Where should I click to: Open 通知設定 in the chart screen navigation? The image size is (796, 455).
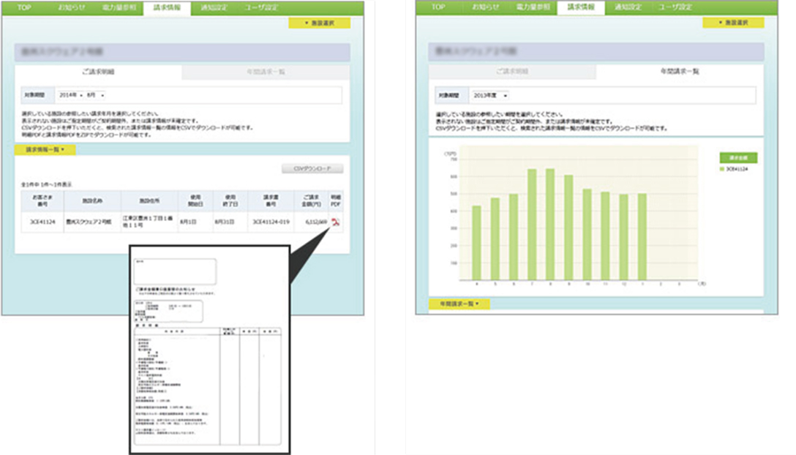[628, 7]
